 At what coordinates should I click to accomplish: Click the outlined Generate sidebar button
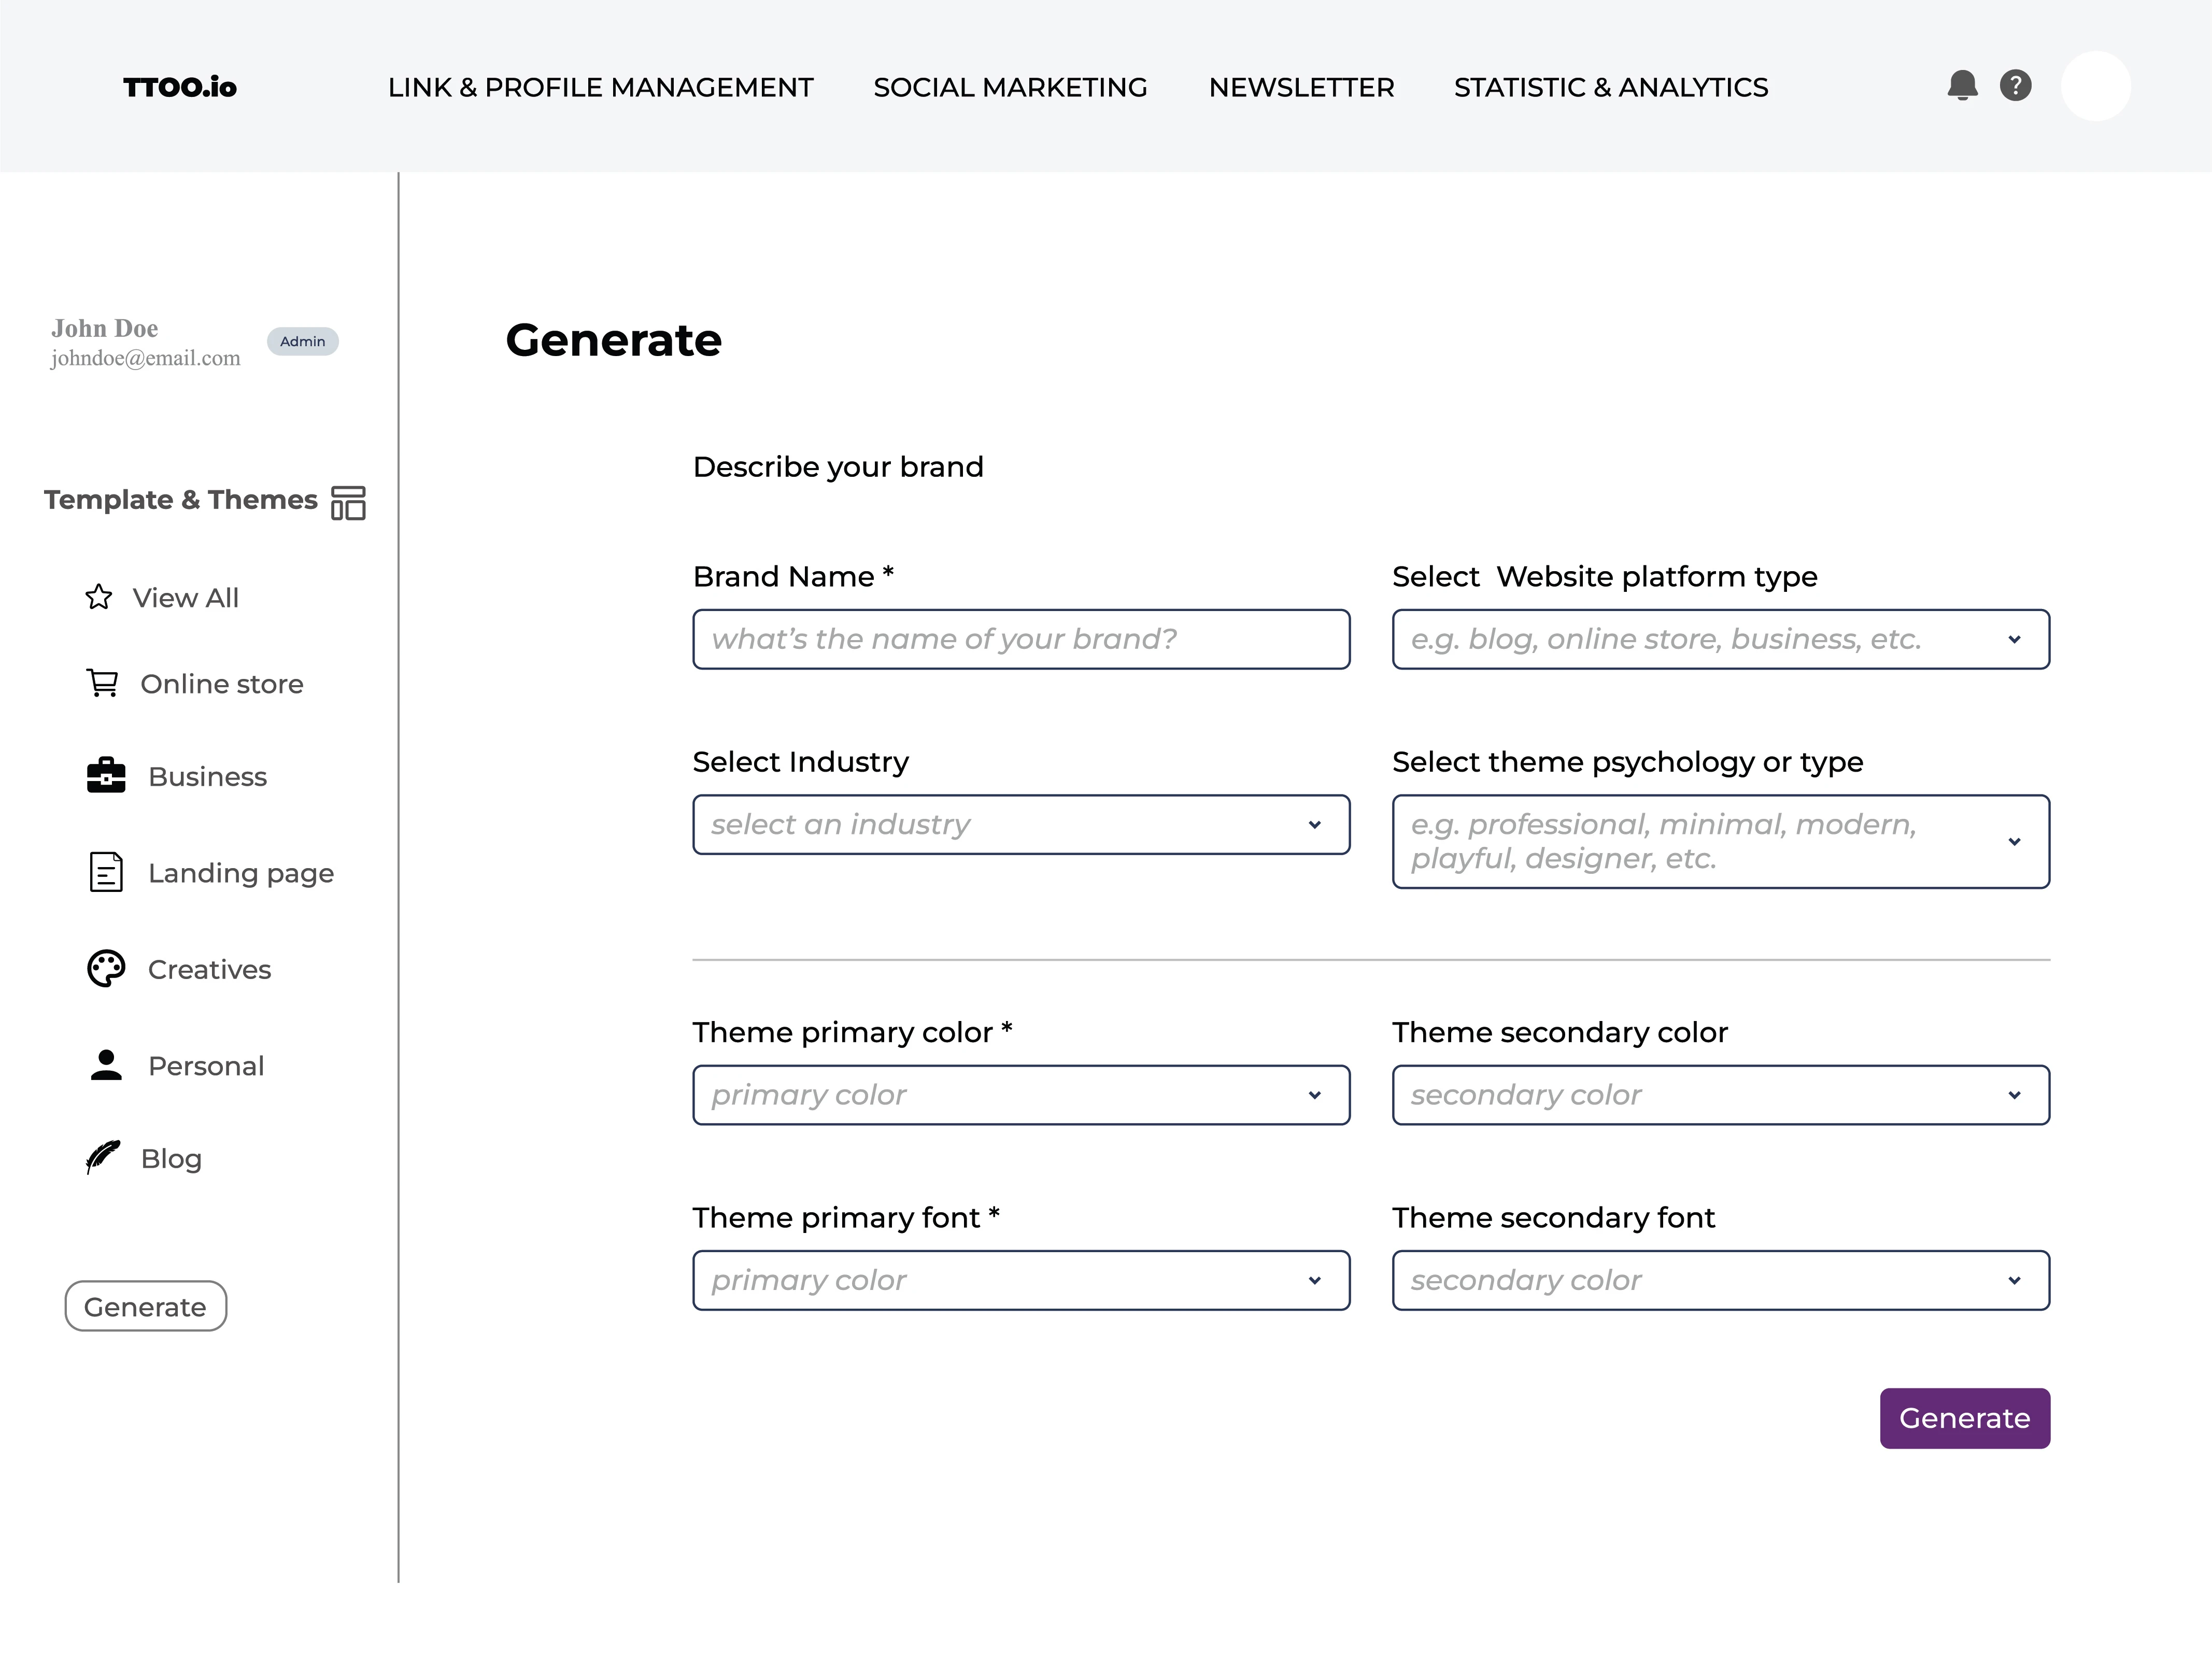[146, 1306]
